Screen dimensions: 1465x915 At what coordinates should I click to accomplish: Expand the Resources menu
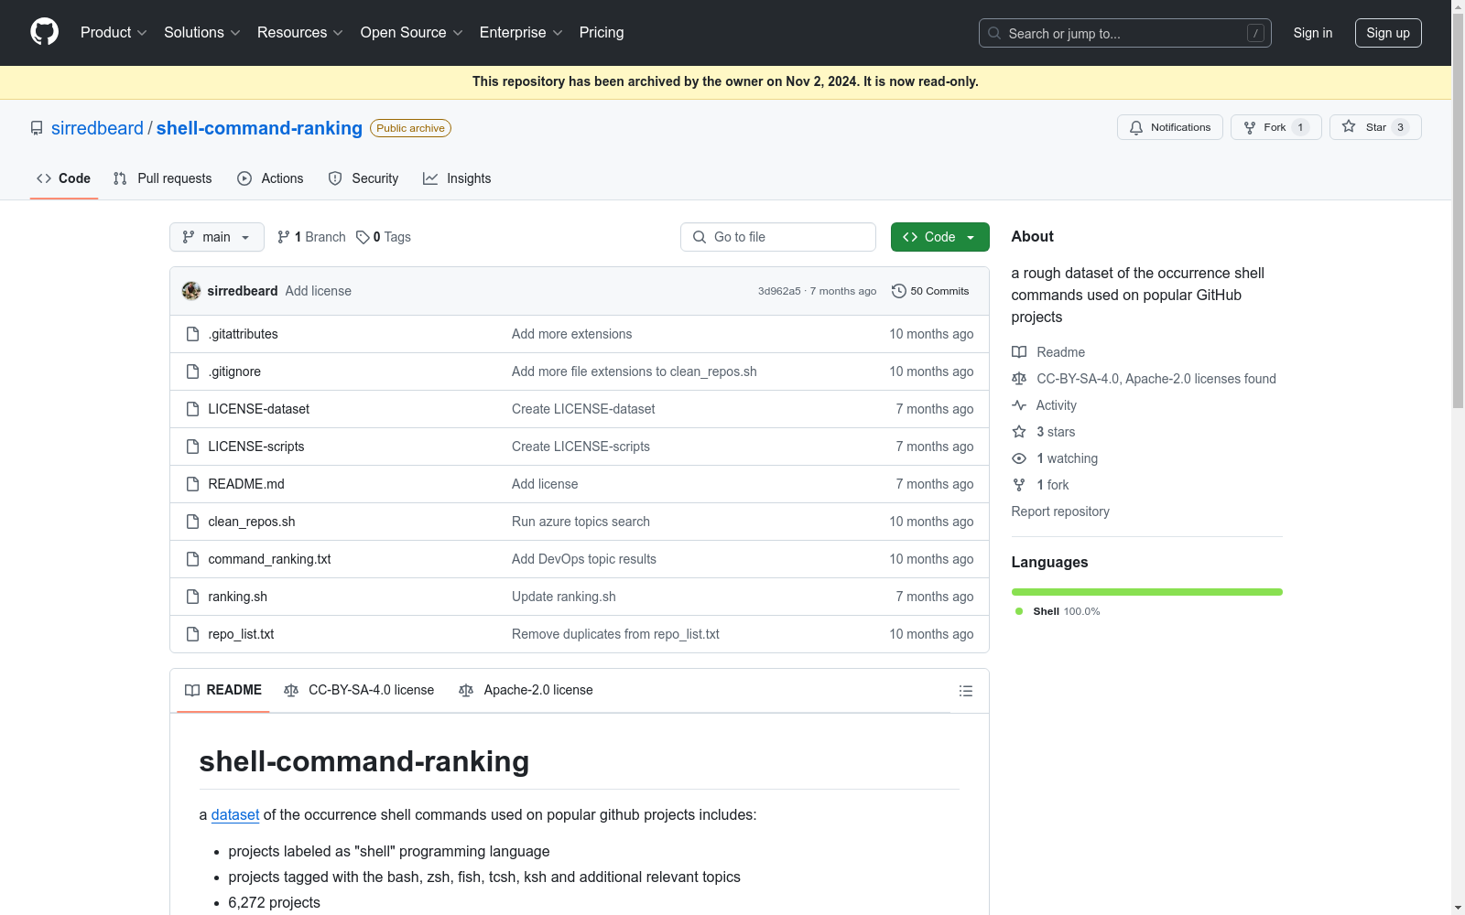click(300, 33)
